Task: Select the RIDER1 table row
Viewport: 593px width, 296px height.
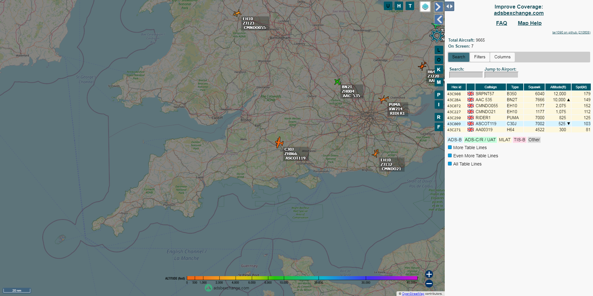Action: coord(519,118)
